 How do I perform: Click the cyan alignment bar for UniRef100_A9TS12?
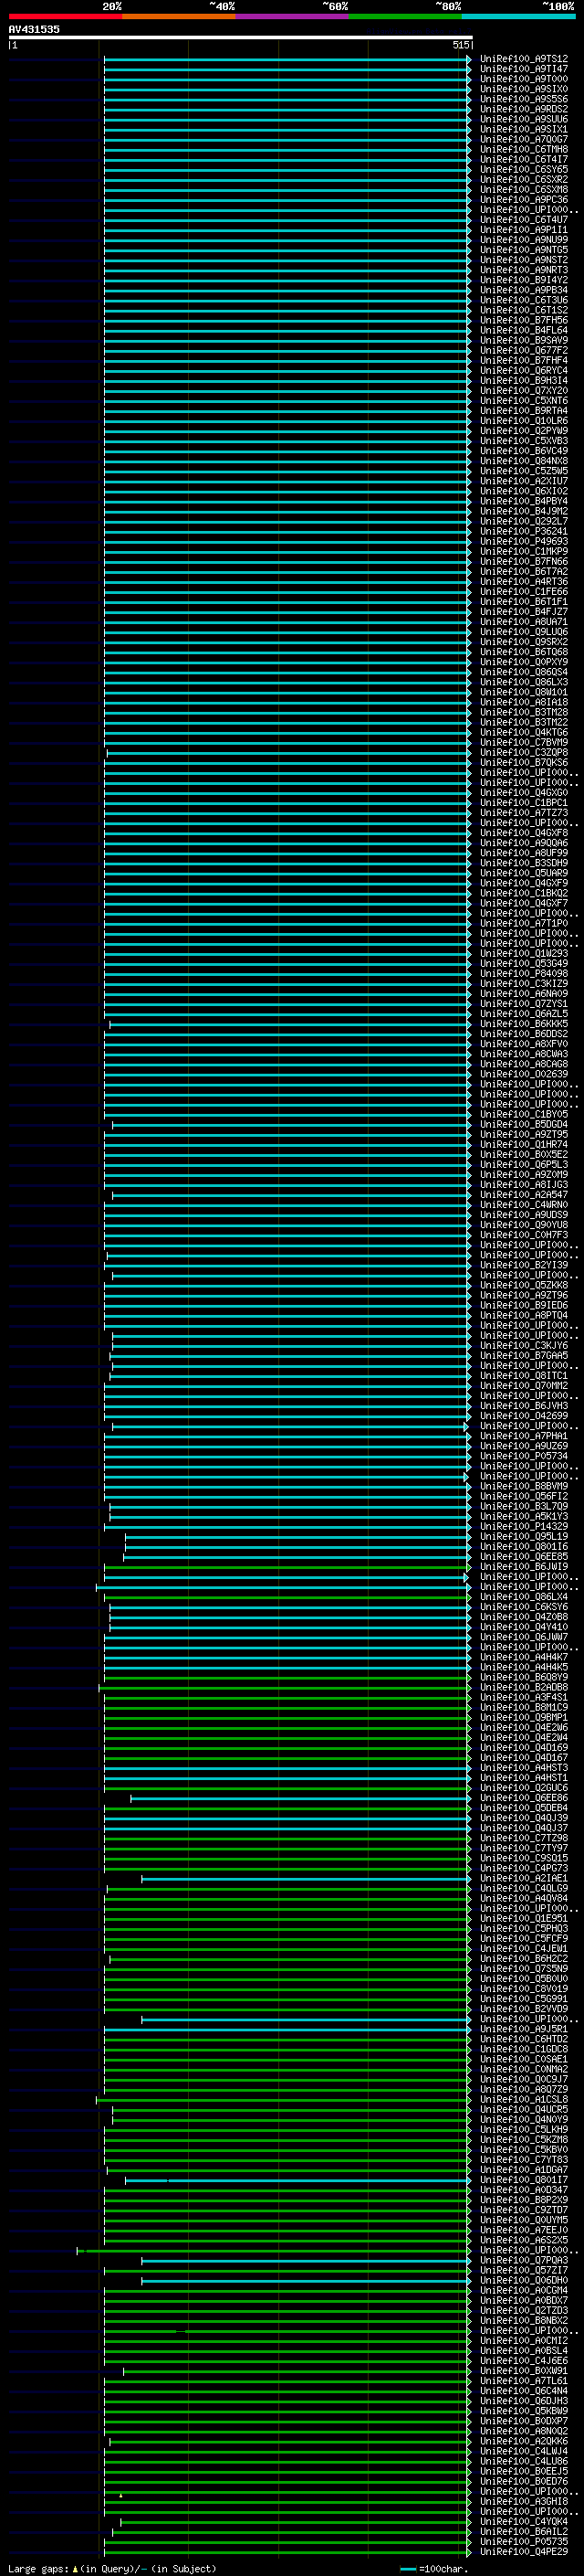pyautogui.click(x=287, y=59)
